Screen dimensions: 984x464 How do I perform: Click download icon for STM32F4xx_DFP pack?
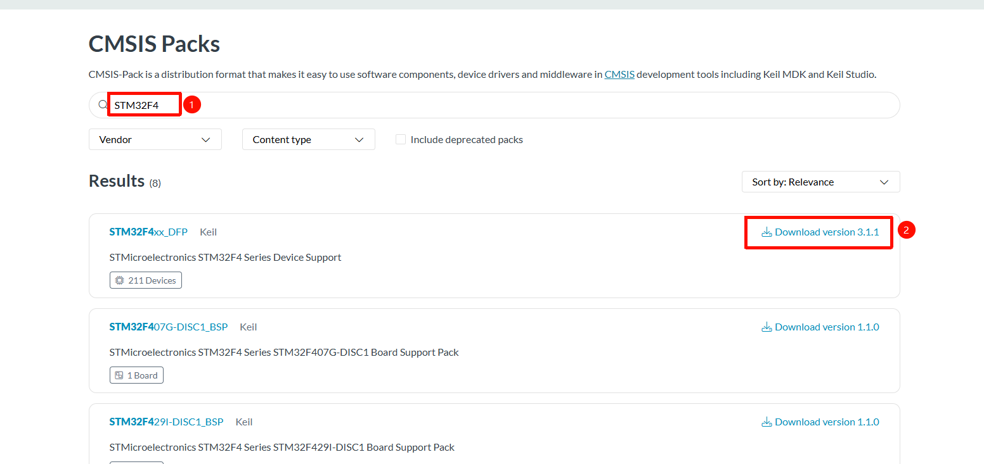click(767, 232)
